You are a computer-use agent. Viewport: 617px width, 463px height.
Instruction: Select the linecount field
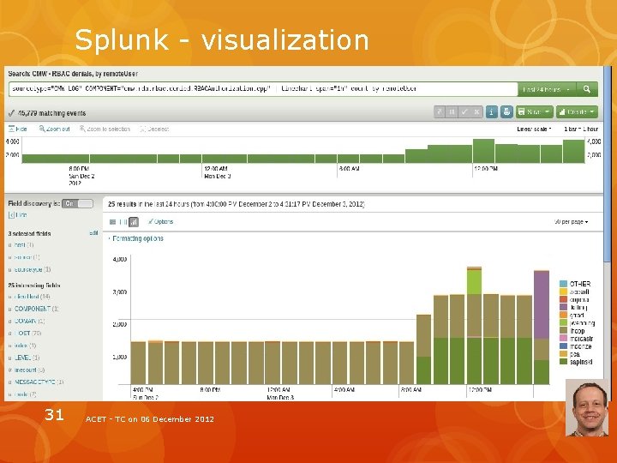tap(29, 370)
